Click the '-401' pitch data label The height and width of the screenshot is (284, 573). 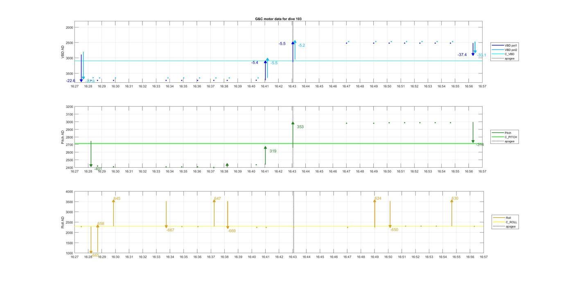coord(98,169)
